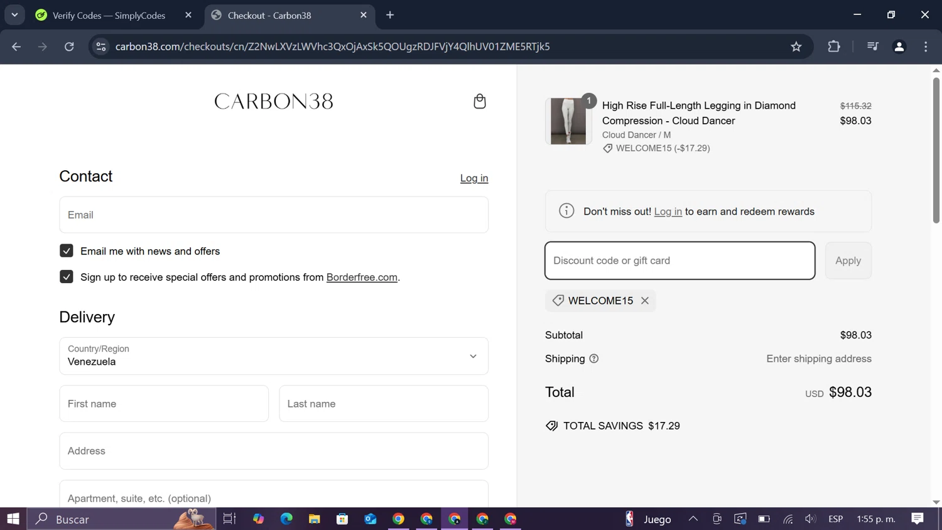Close the Checkout Carbon38 tab
Viewport: 942px width, 530px height.
click(364, 15)
